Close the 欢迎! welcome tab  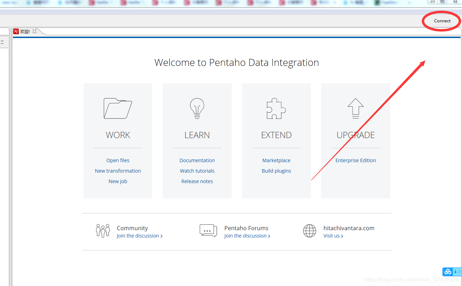pos(34,31)
